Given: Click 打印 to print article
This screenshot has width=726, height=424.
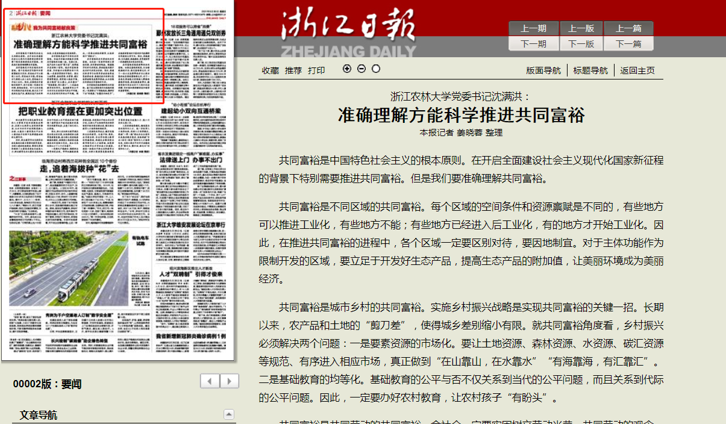Looking at the screenshot, I should [316, 70].
